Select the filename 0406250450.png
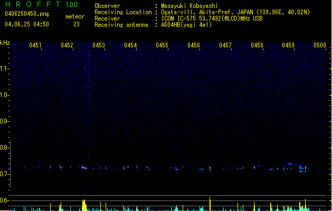Screen dimensions: 332x211 [x=27, y=14]
